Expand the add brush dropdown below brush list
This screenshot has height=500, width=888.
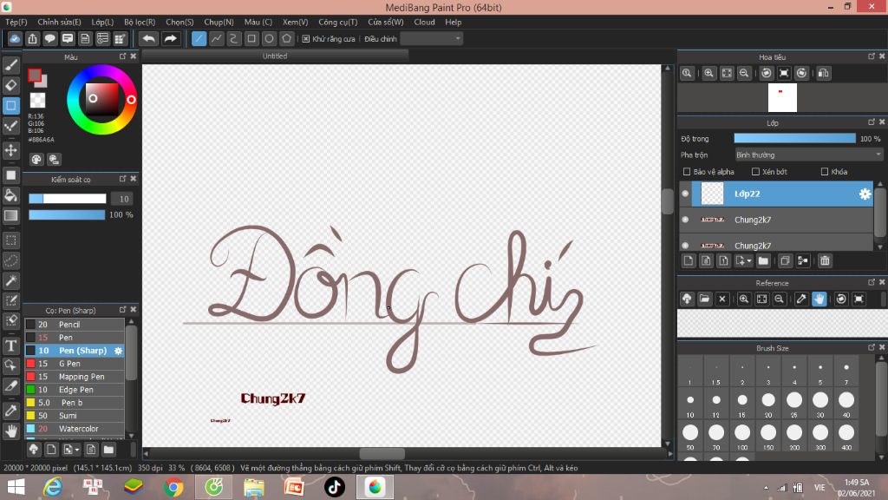tap(77, 451)
